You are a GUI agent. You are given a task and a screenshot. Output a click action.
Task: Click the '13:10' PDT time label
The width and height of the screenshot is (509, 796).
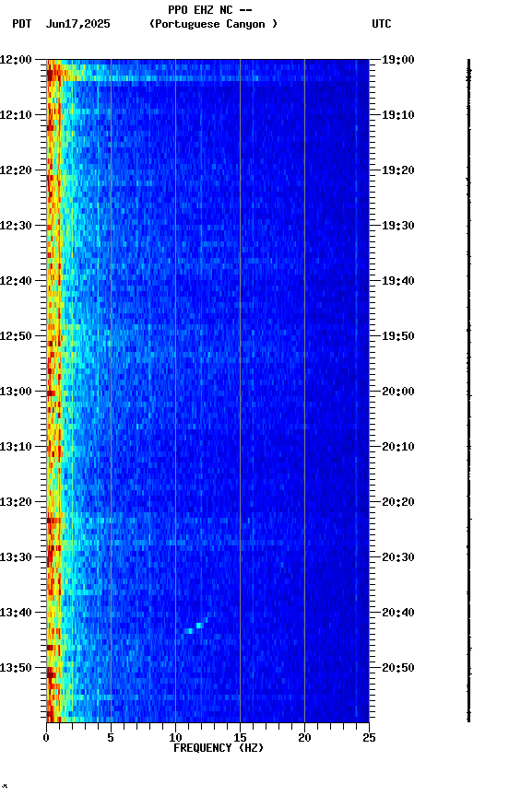click(x=16, y=447)
